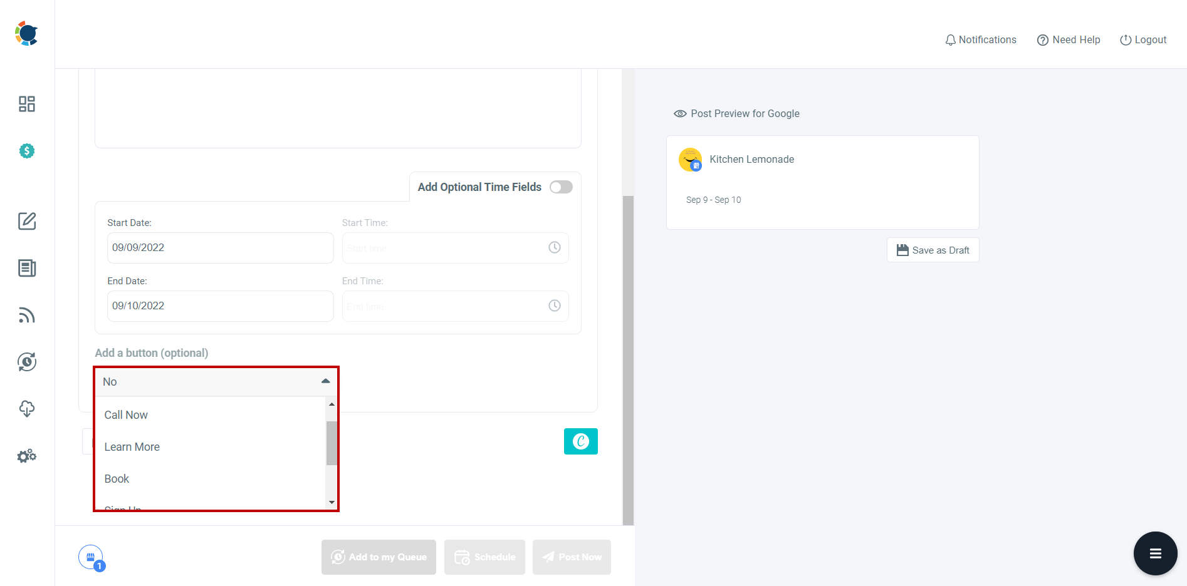1187x586 pixels.
Task: Open the recurring posts clock icon
Action: tap(26, 361)
